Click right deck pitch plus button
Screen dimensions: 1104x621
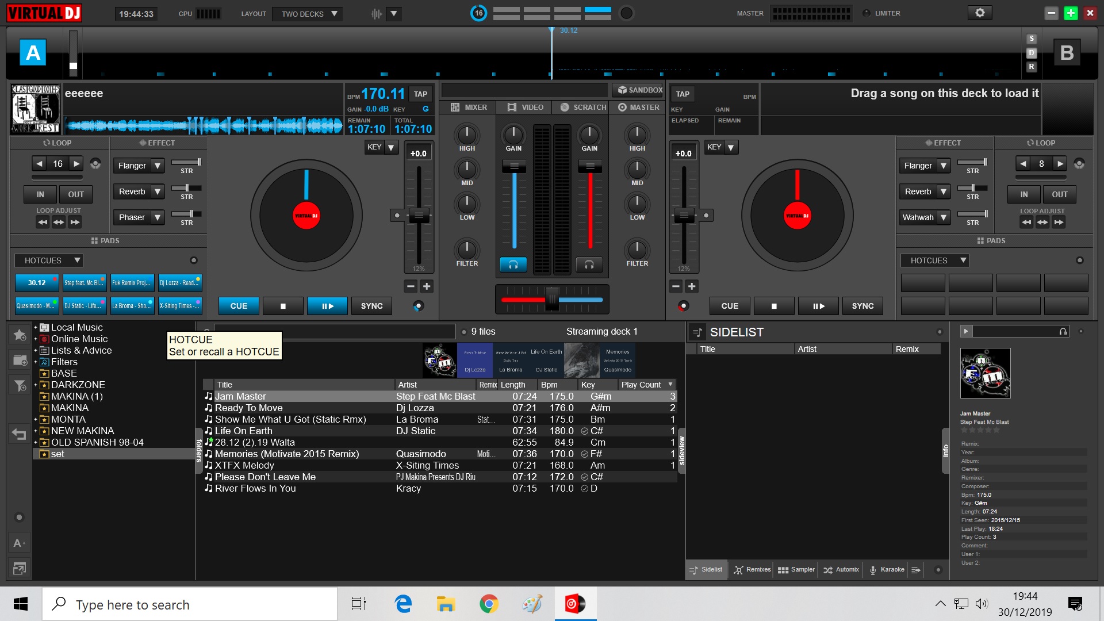coord(692,286)
